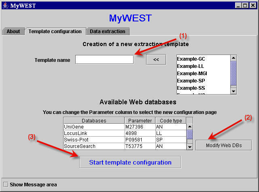The height and width of the screenshot is (192, 259).
Task: Click database table scroll down arrow
Action: [190, 147]
